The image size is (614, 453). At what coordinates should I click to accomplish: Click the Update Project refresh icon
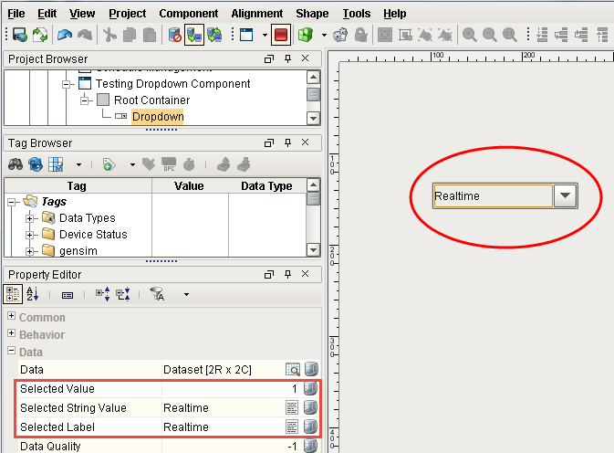click(40, 35)
